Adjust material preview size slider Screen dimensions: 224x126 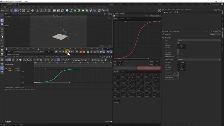pyautogui.click(x=108, y=121)
